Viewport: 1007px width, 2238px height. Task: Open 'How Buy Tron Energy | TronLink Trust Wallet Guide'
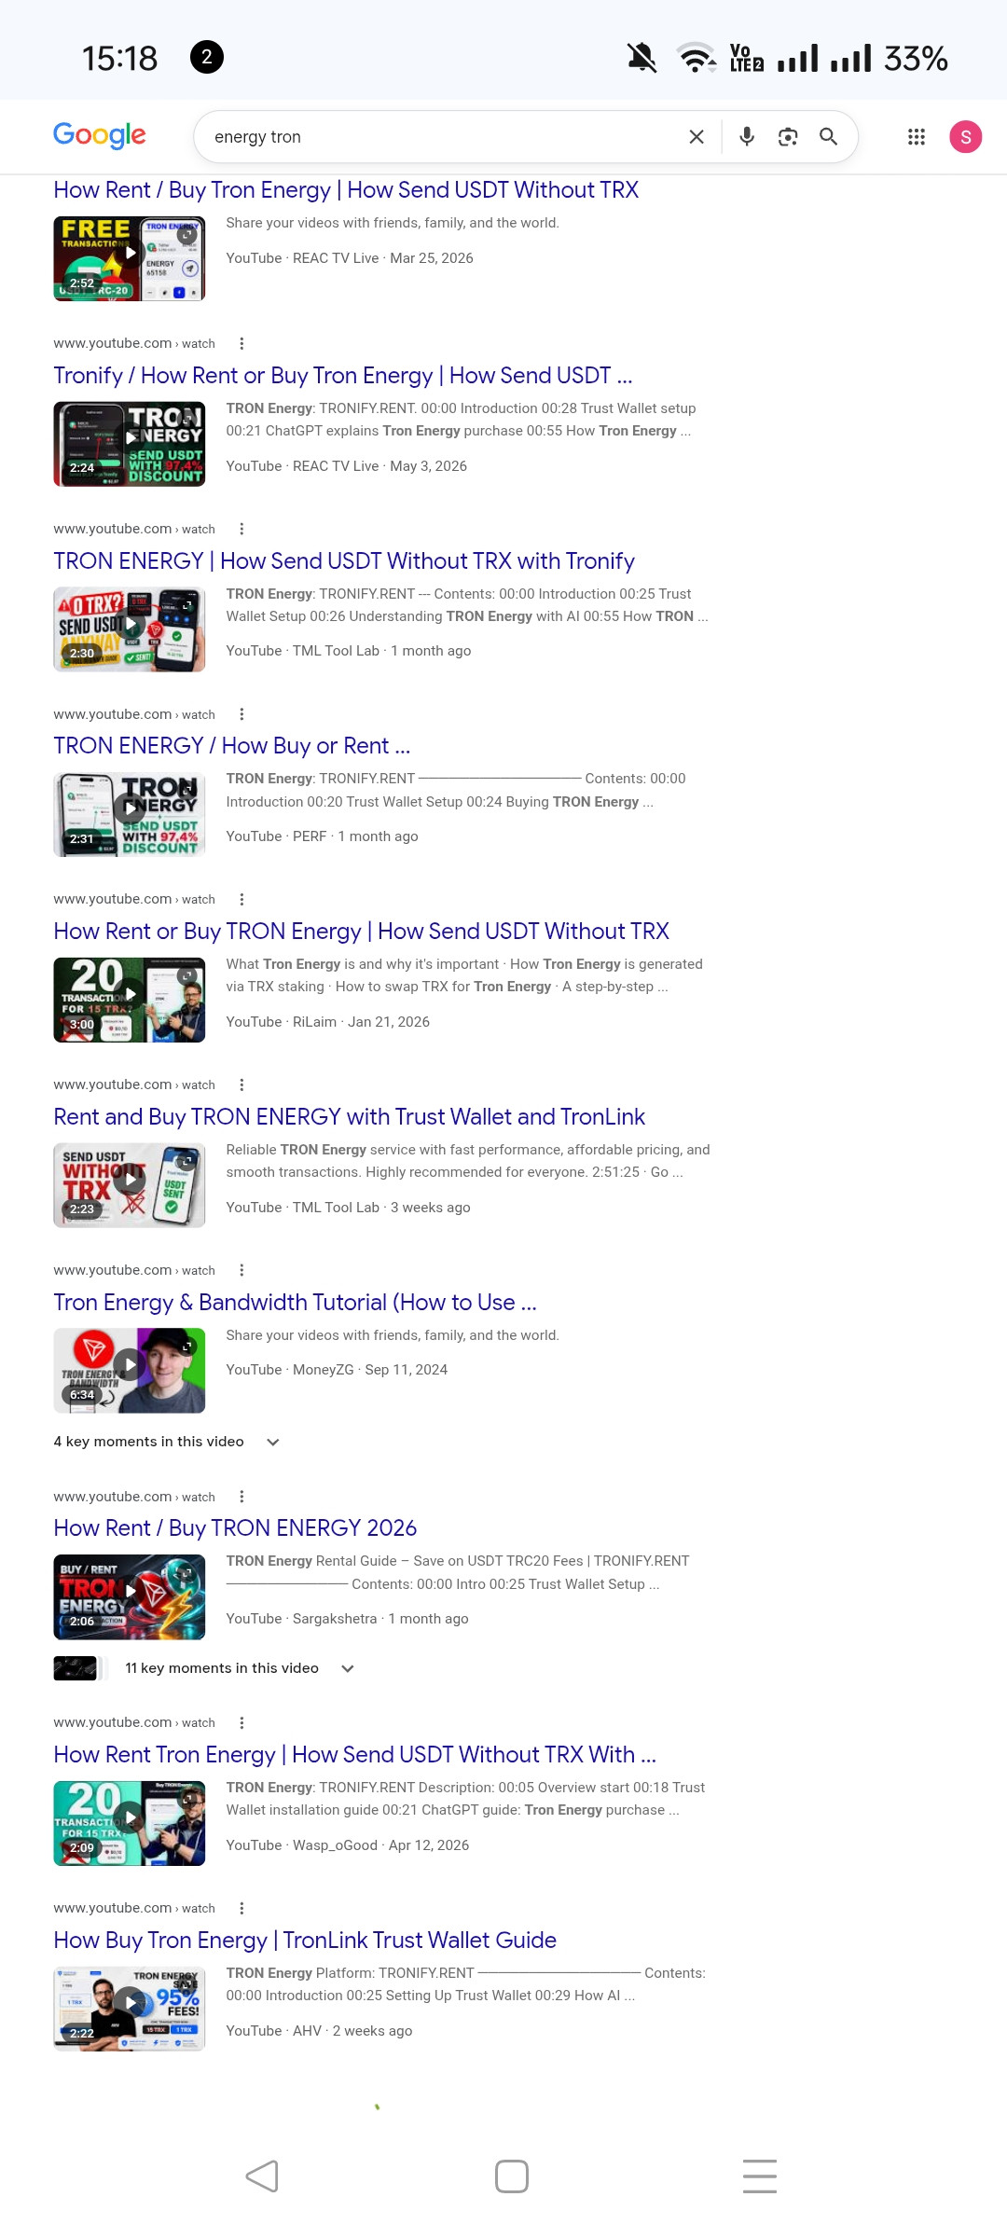(x=305, y=1941)
